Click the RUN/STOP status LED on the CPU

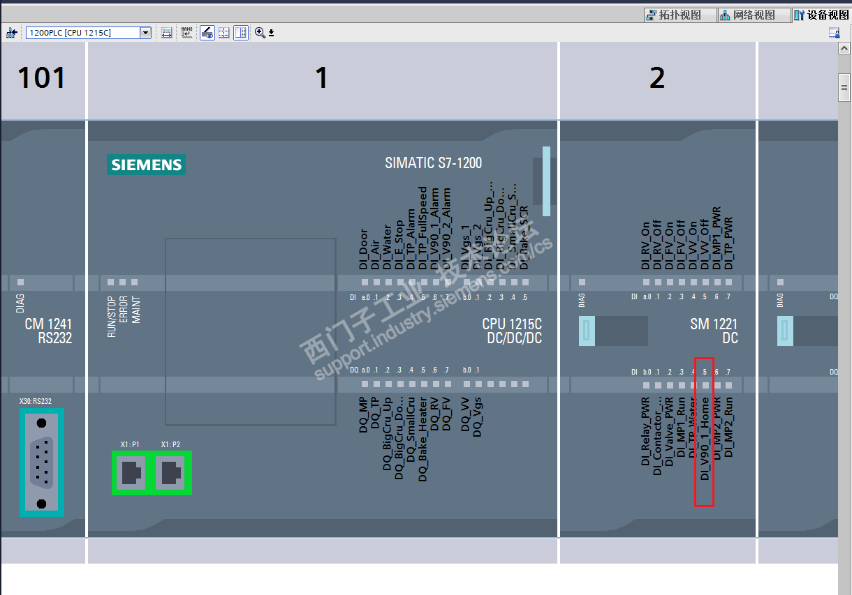point(111,282)
